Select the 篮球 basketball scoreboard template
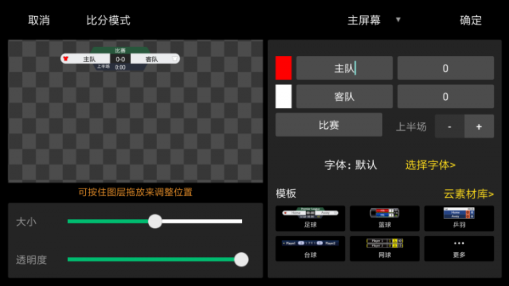The image size is (509, 286). [x=384, y=218]
